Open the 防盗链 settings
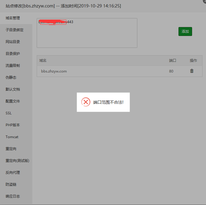The height and width of the screenshot is (205, 206). pos(16,184)
